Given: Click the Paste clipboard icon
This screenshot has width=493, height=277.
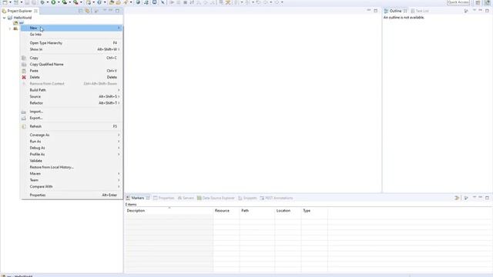Looking at the screenshot, I should click(x=24, y=71).
